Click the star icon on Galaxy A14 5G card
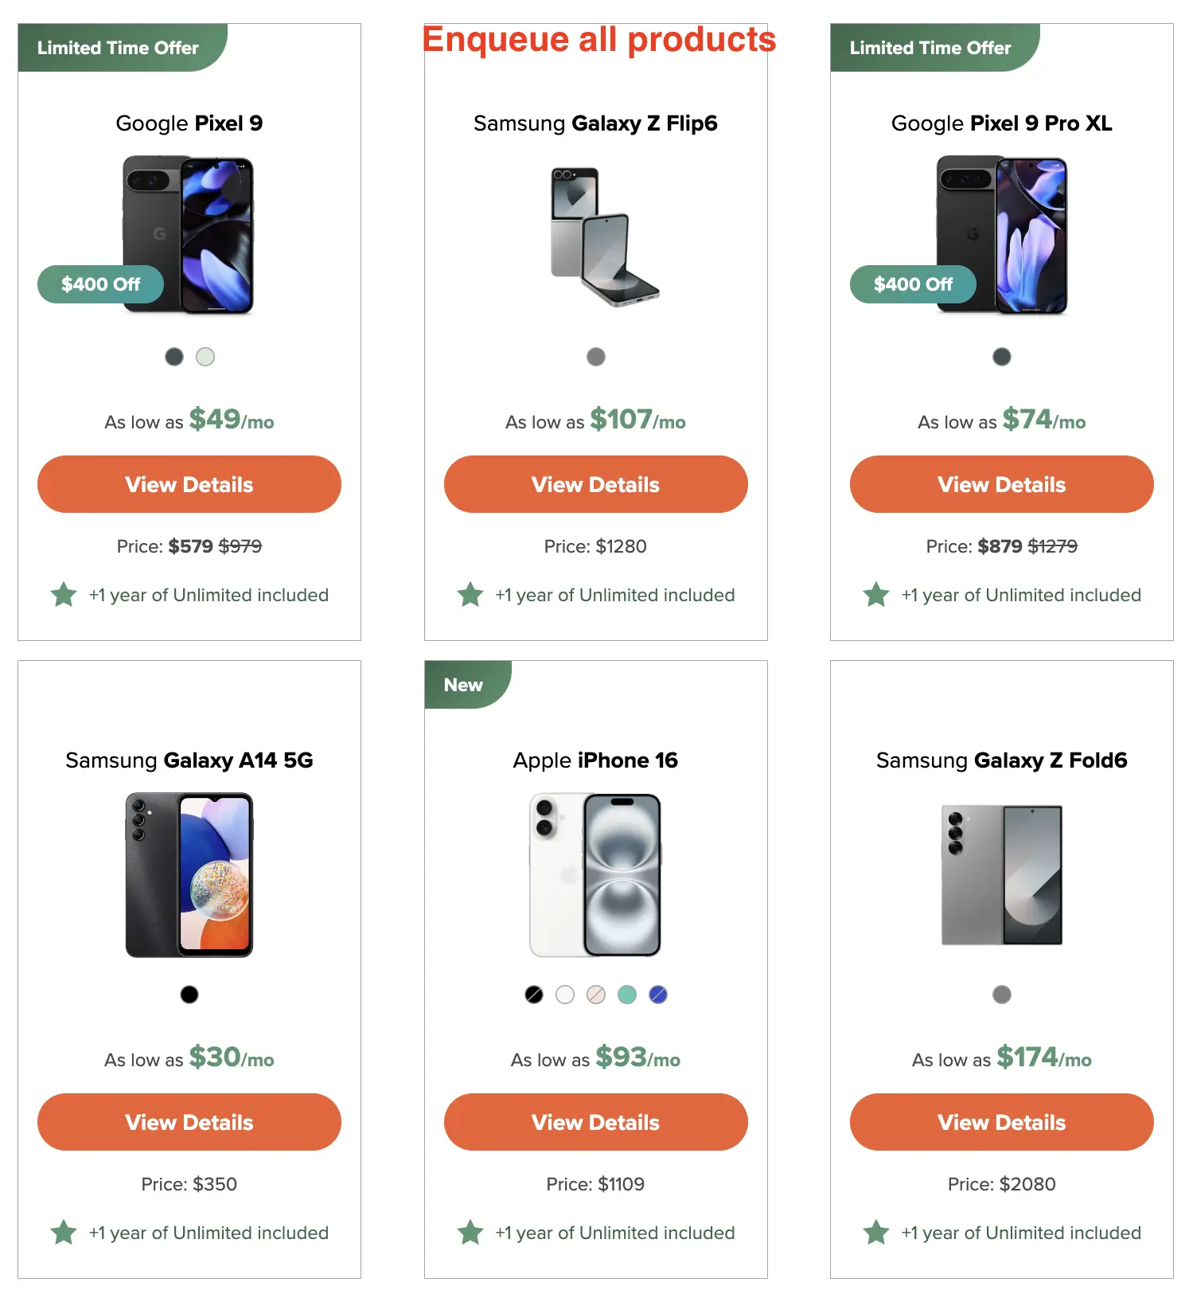Screen dimensions: 1189x1290 pos(64,1233)
